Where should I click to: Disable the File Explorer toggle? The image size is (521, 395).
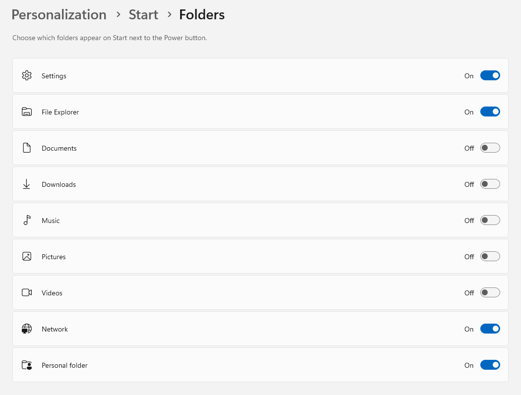pyautogui.click(x=490, y=112)
